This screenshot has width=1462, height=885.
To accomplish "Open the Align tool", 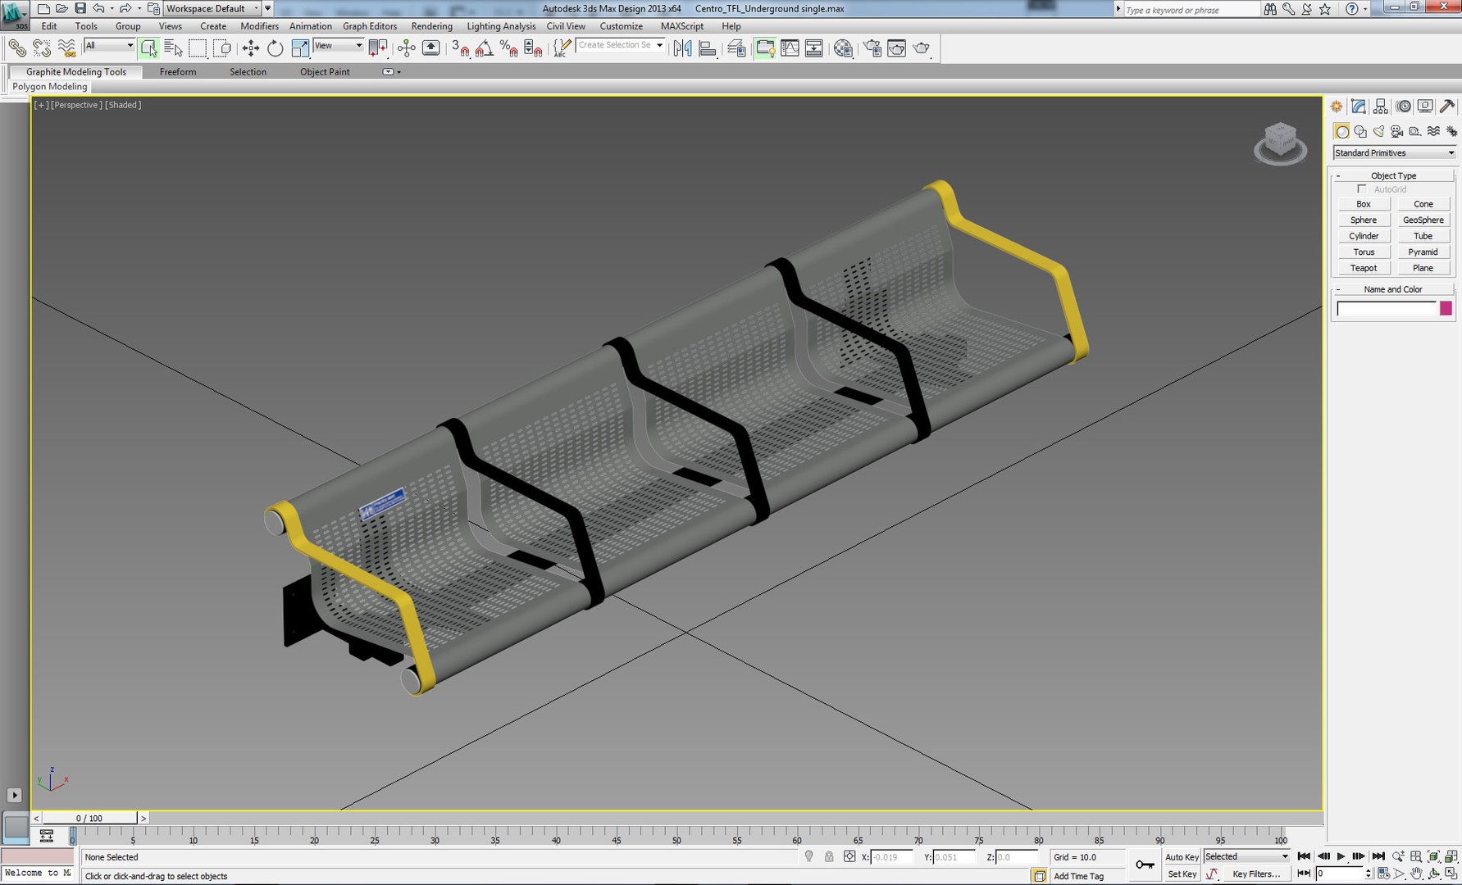I will click(x=707, y=48).
